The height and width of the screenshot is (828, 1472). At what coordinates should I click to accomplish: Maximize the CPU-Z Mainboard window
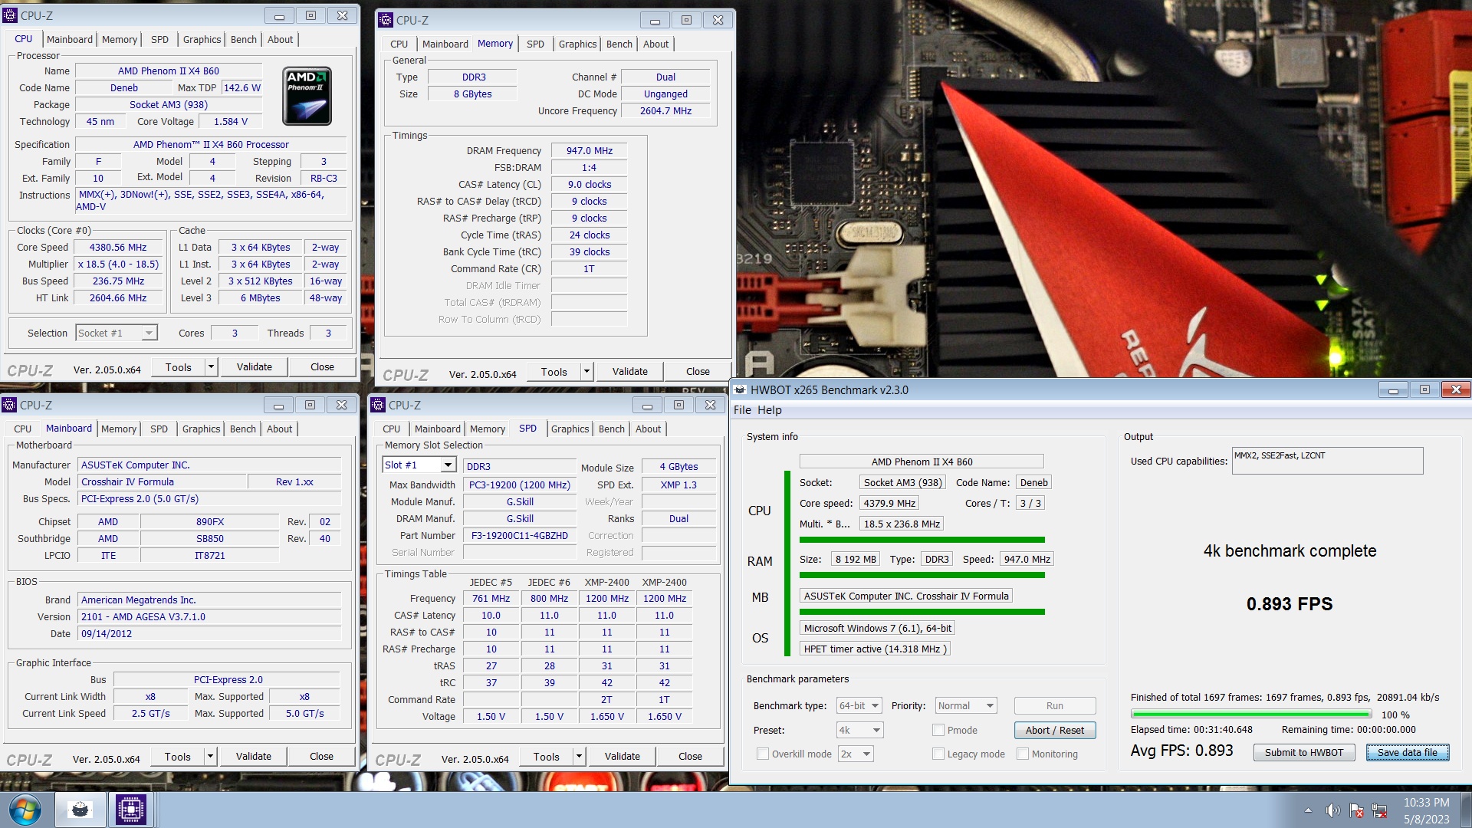click(x=310, y=405)
